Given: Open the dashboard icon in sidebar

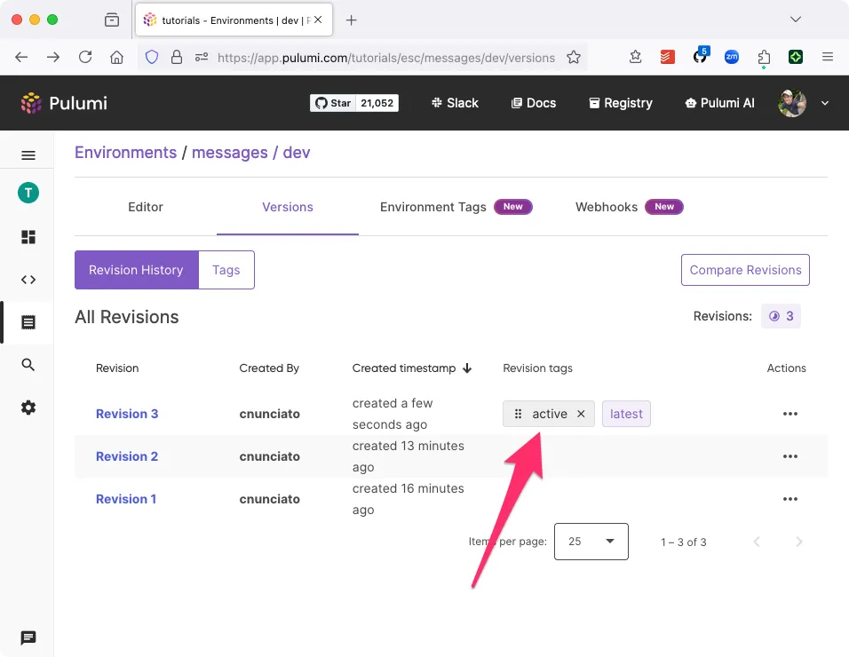Looking at the screenshot, I should [28, 237].
